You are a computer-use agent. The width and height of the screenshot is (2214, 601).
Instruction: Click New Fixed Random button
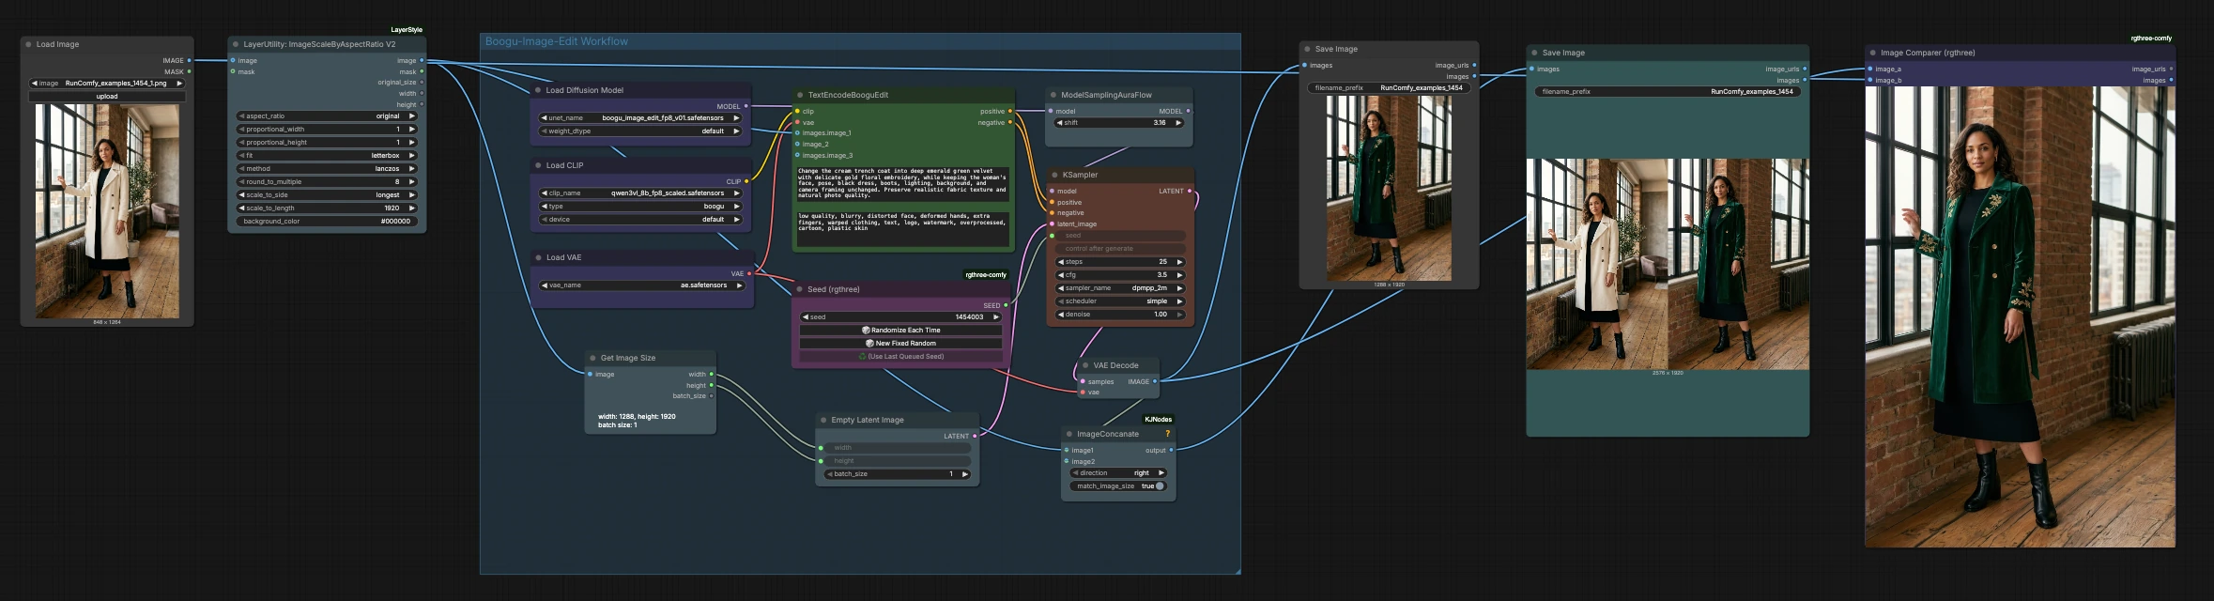pos(900,344)
